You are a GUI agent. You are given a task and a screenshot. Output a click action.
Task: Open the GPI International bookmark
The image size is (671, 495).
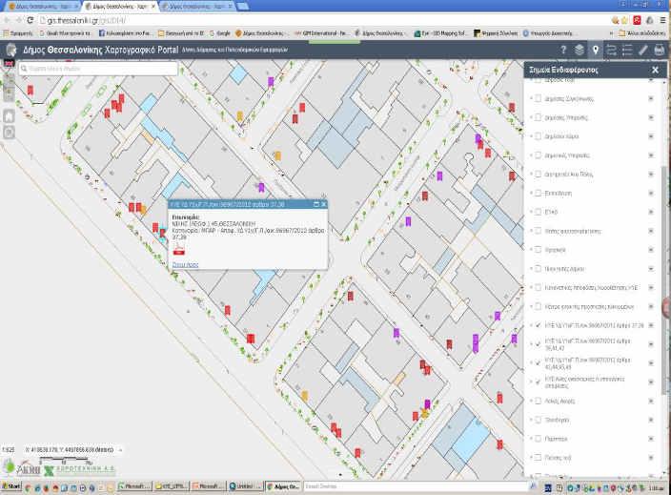pos(323,33)
